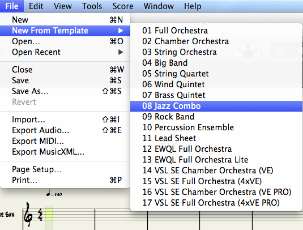The height and width of the screenshot is (230, 303).
Task: Select 13 EWQL Full Orchestra Lite
Action: pos(216,160)
